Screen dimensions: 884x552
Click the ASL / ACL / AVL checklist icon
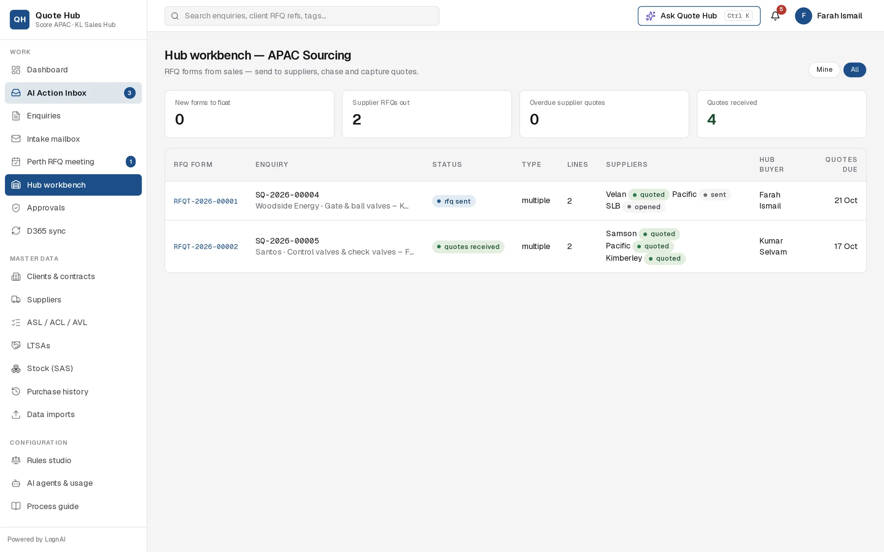point(16,323)
